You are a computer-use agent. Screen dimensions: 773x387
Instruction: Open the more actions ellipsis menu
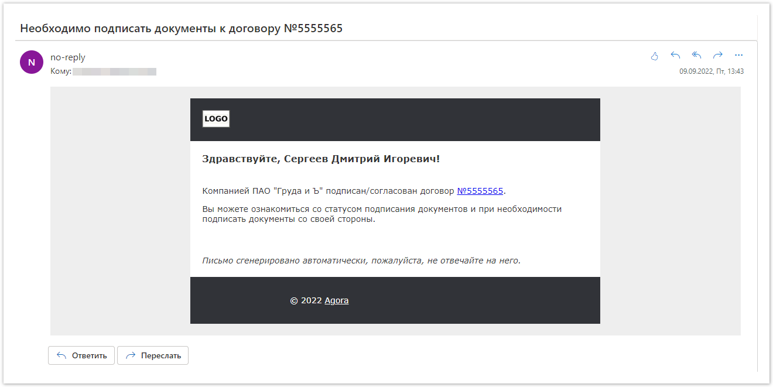738,55
